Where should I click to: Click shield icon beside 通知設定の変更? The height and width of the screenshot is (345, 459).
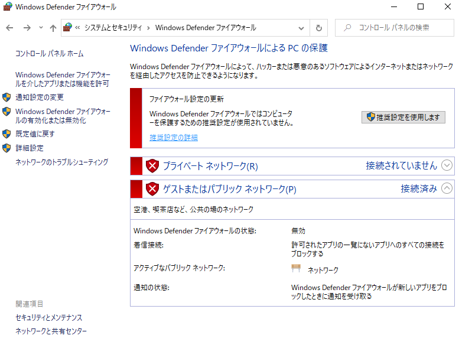click(6, 97)
